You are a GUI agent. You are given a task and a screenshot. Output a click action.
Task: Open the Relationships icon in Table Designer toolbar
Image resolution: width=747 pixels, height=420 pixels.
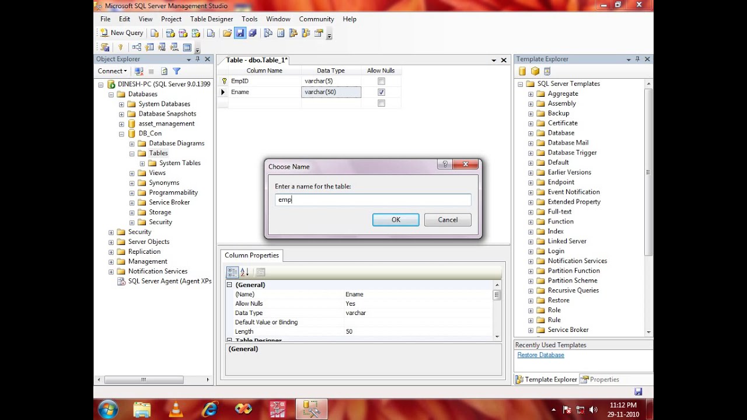(137, 47)
